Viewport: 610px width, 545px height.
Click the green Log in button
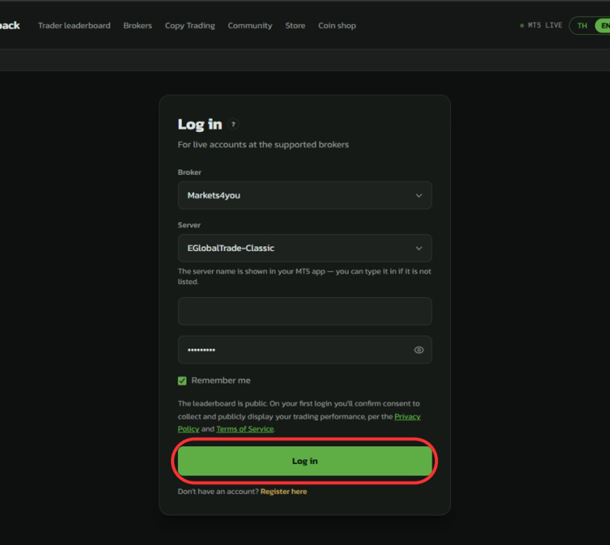tap(304, 461)
